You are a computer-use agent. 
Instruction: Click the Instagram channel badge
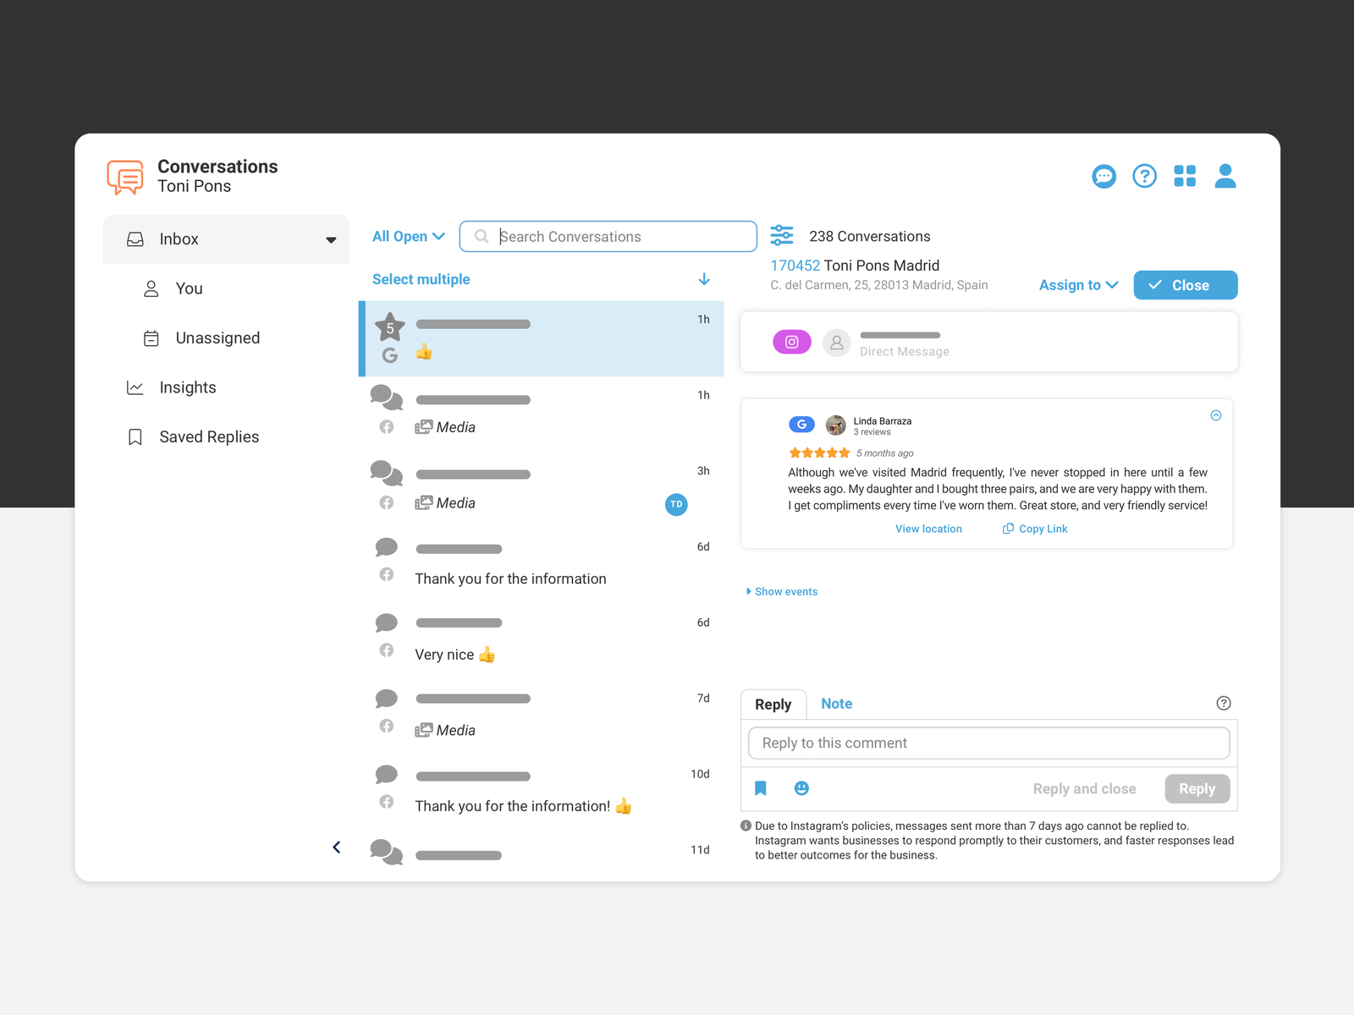(791, 342)
